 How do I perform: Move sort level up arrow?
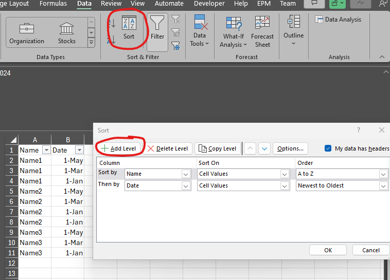tap(250, 148)
